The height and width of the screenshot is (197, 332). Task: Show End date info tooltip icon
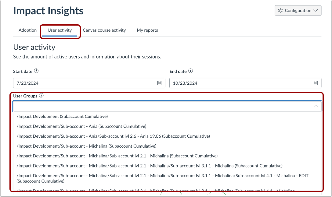point(190,71)
